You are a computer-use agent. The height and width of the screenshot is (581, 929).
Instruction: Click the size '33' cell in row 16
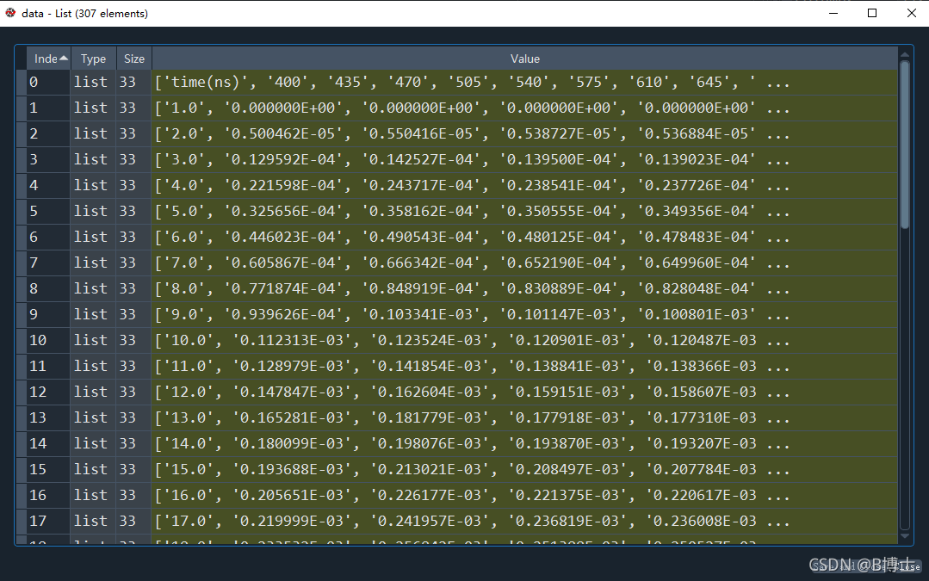click(134, 495)
